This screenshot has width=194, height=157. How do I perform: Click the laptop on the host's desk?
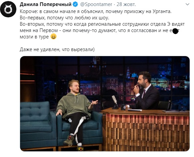[176, 111]
